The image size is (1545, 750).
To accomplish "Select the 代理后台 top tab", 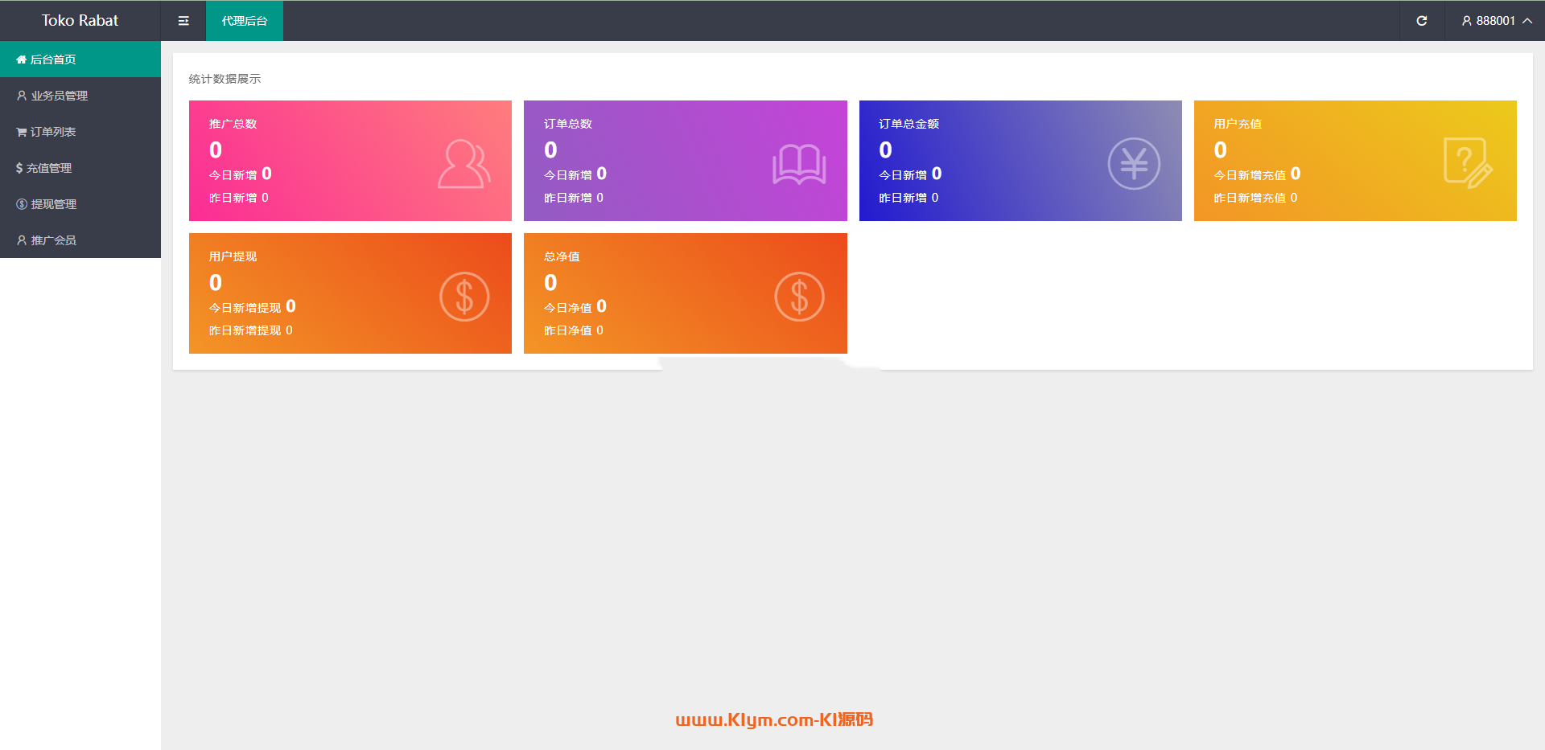I will (x=245, y=21).
